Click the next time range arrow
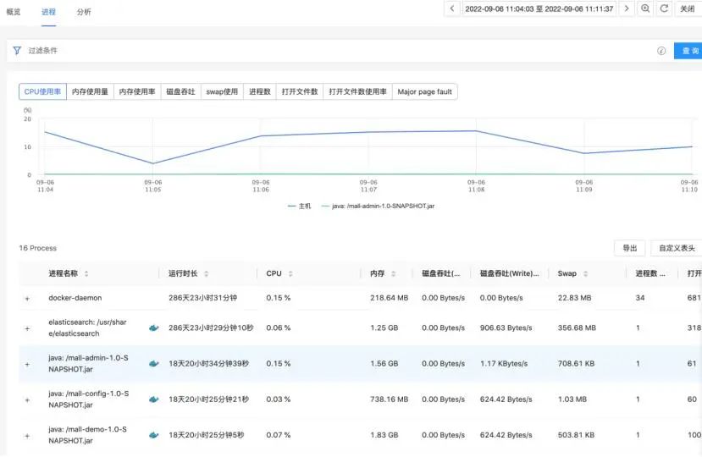This screenshot has width=702, height=457. click(626, 8)
